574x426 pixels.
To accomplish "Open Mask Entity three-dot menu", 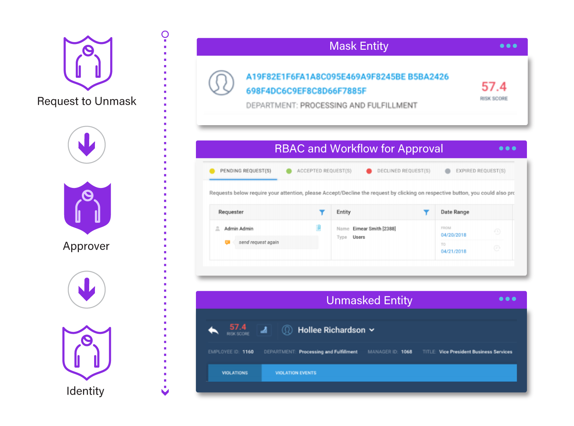I will (508, 46).
